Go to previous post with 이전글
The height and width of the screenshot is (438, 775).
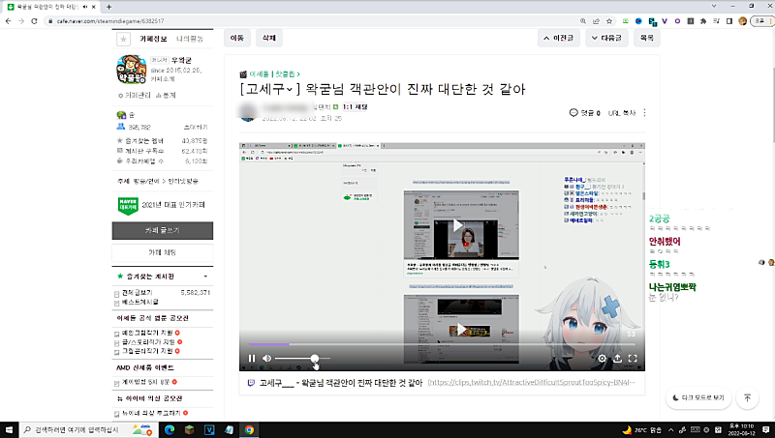coord(563,39)
